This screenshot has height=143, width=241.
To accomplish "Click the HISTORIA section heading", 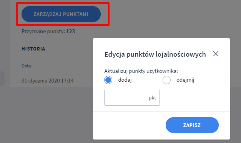I will pyautogui.click(x=33, y=49).
